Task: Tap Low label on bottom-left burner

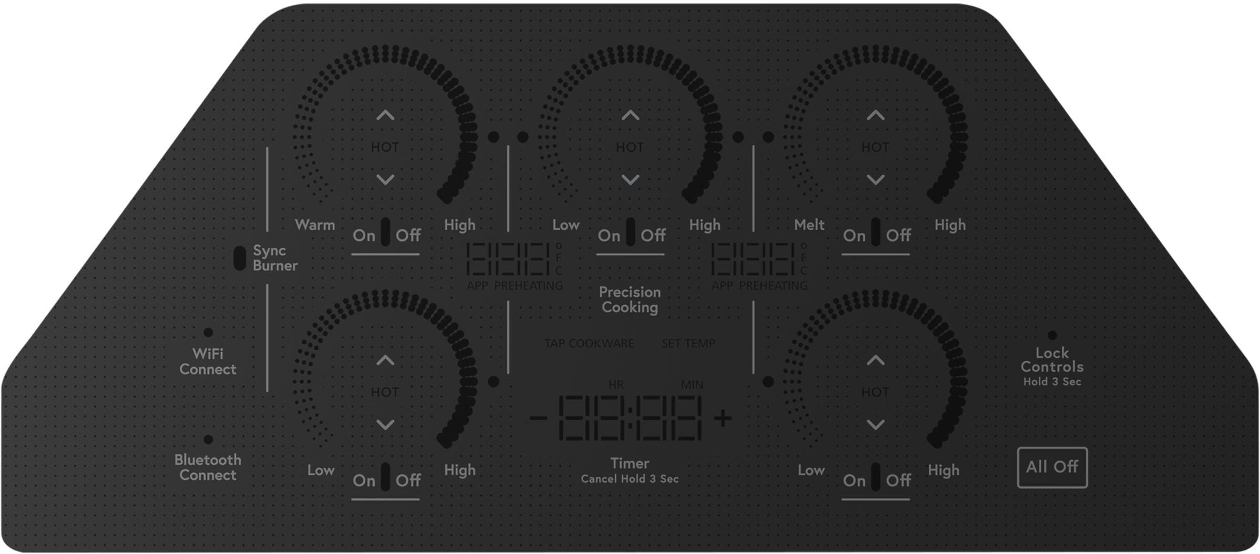Action: (x=321, y=470)
